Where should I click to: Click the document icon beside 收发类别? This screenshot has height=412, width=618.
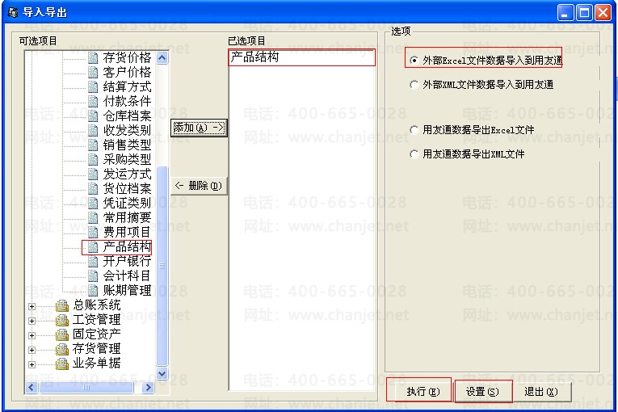(93, 131)
